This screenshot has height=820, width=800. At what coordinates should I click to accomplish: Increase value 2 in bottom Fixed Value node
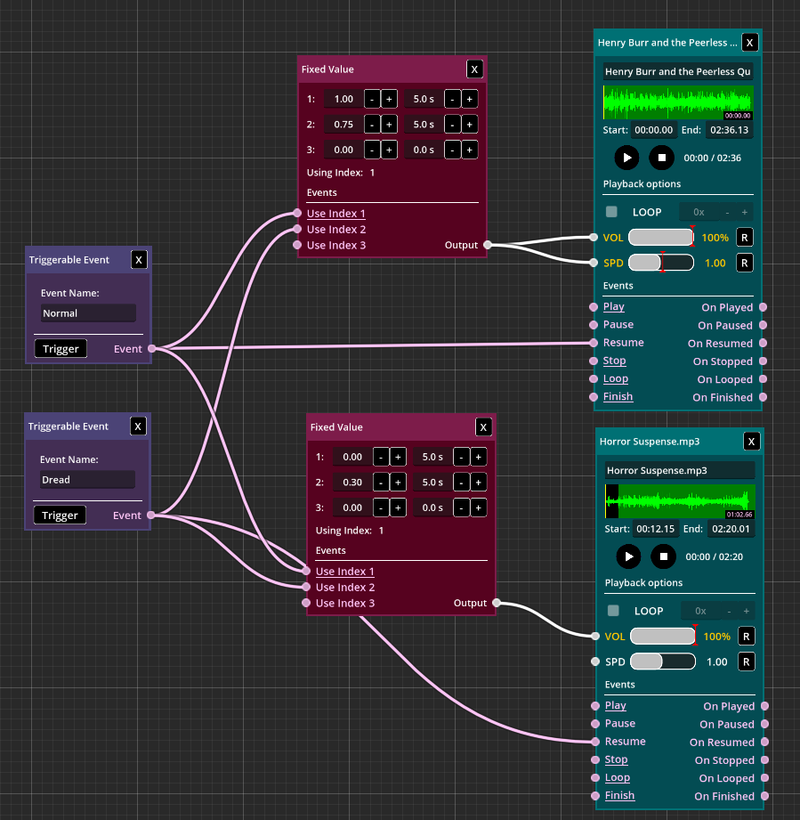coord(398,482)
